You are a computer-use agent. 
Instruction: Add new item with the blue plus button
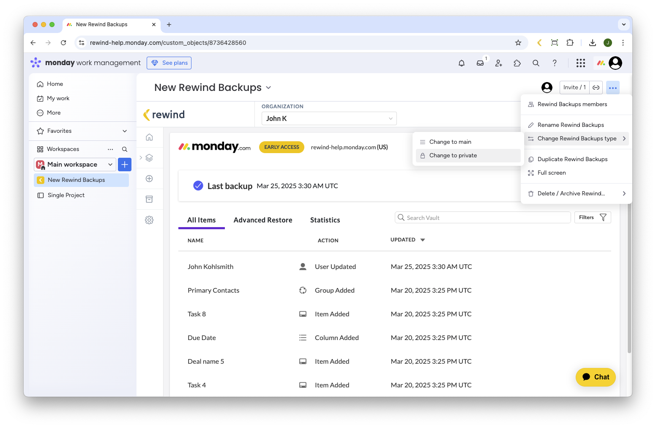click(125, 165)
